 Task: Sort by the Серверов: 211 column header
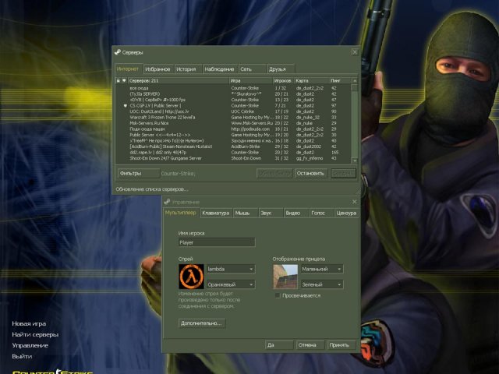point(179,81)
